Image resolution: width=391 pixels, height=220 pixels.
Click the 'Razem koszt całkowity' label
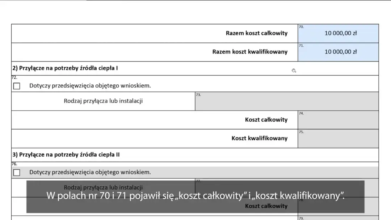(257, 33)
